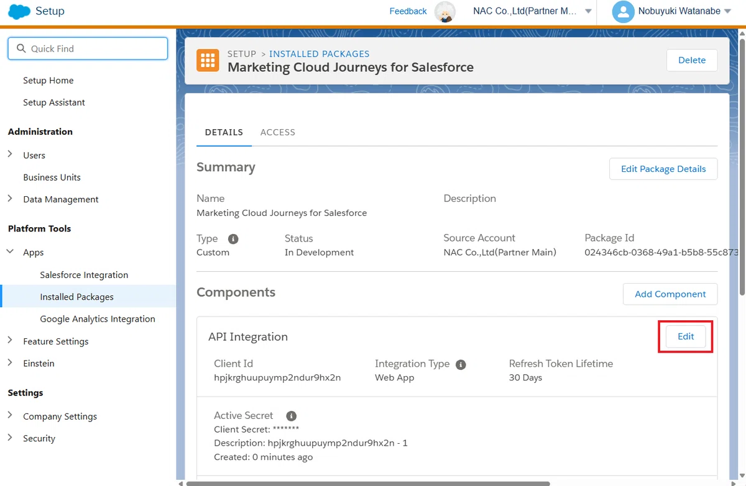This screenshot has height=486, width=746.
Task: Click the secret Description line text
Action: pos(311,443)
